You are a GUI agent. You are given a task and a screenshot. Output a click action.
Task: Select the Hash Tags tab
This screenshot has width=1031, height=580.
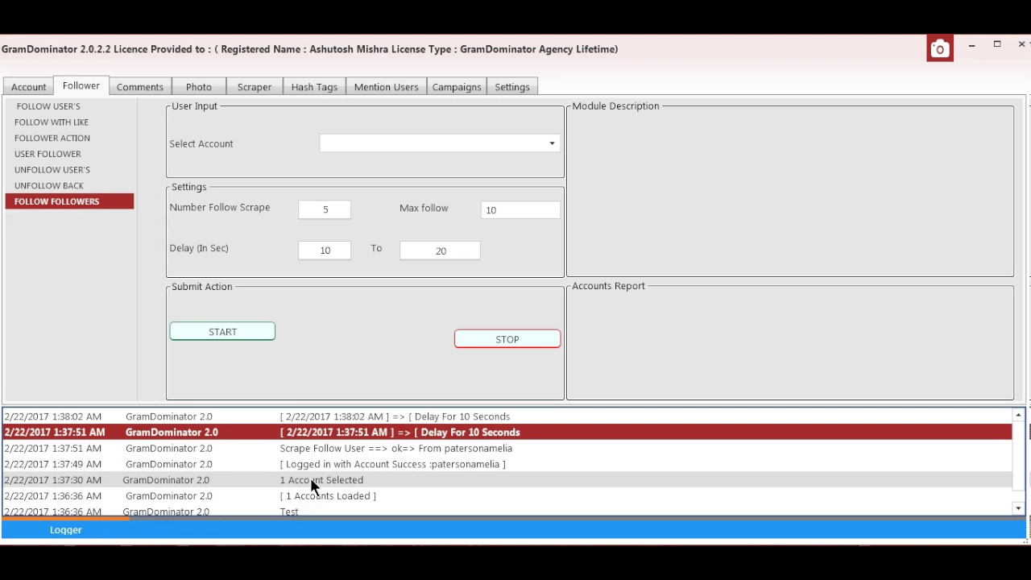tap(314, 87)
